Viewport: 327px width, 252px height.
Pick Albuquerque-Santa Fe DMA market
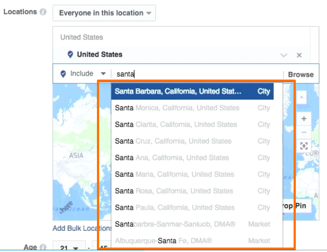(192, 241)
